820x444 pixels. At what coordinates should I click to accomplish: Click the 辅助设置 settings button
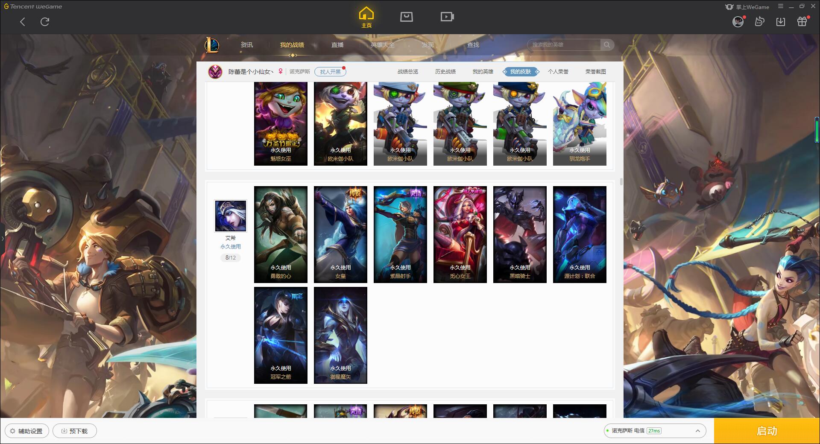tap(27, 431)
